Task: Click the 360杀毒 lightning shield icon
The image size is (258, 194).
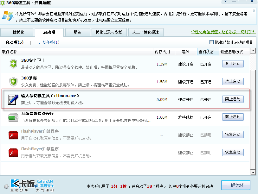Action: pos(13,81)
